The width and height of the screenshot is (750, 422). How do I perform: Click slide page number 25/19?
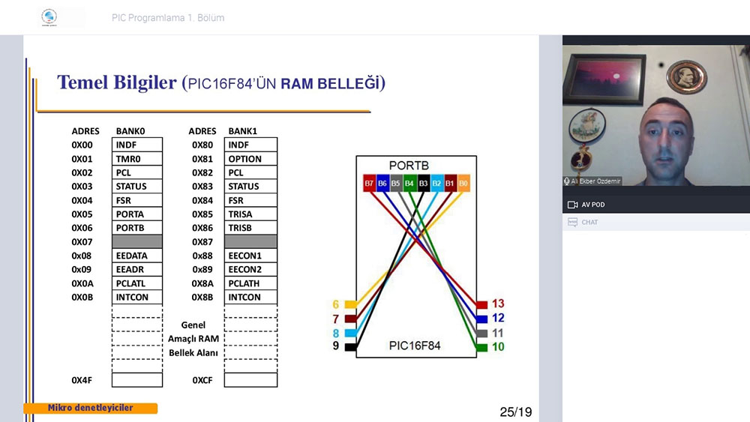(516, 412)
